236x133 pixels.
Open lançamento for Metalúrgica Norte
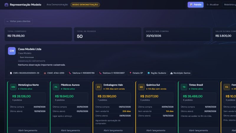pyautogui.click(x=28, y=130)
